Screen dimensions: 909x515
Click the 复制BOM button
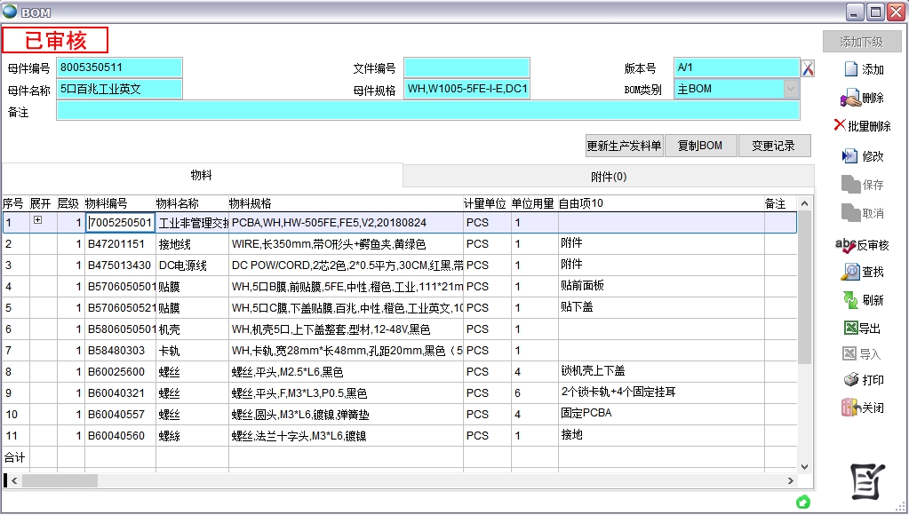pyautogui.click(x=700, y=147)
